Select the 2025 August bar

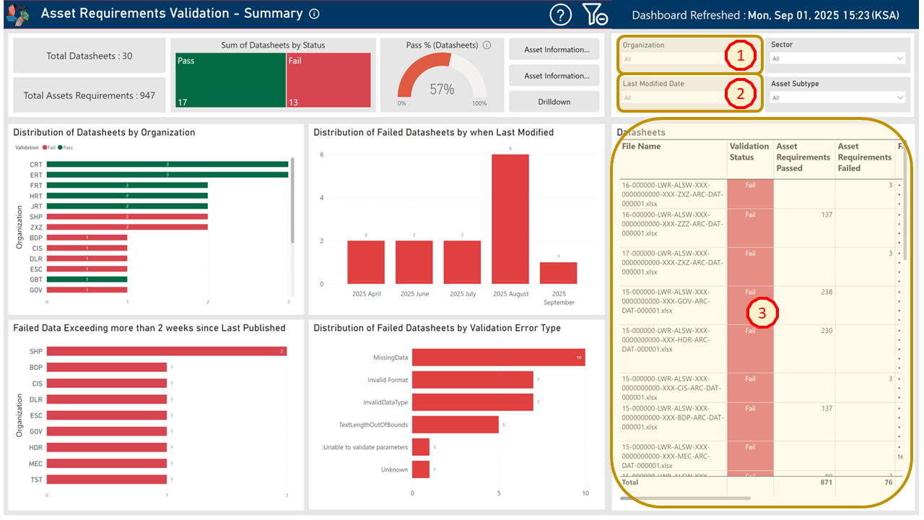pyautogui.click(x=510, y=219)
